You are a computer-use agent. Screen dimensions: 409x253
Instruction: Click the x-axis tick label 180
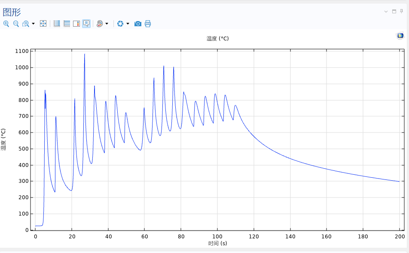[x=363, y=237]
